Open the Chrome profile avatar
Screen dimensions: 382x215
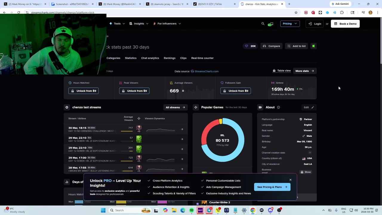click(x=370, y=13)
